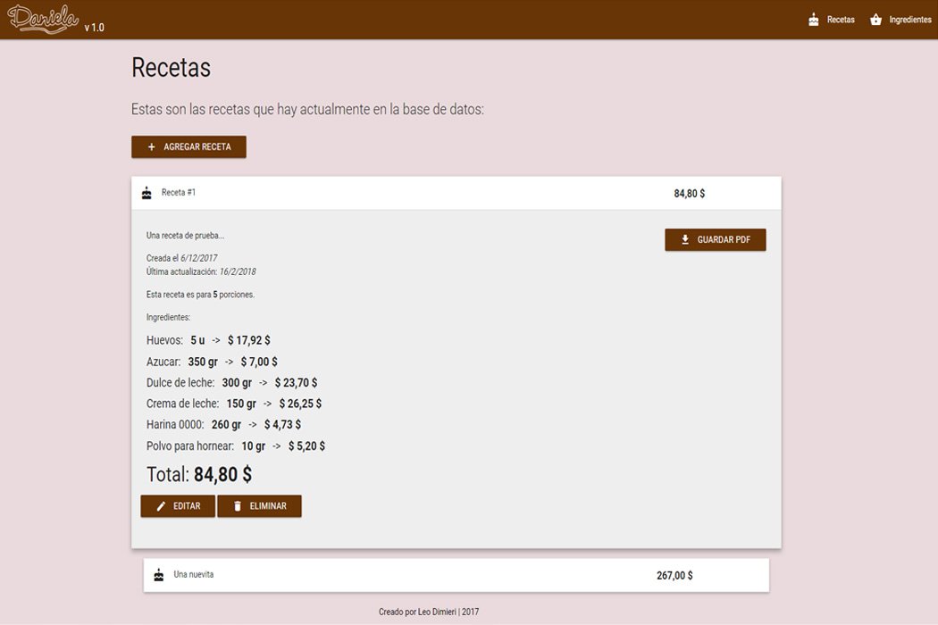
Task: Click the plus icon on Agregar Receta
Action: click(151, 146)
